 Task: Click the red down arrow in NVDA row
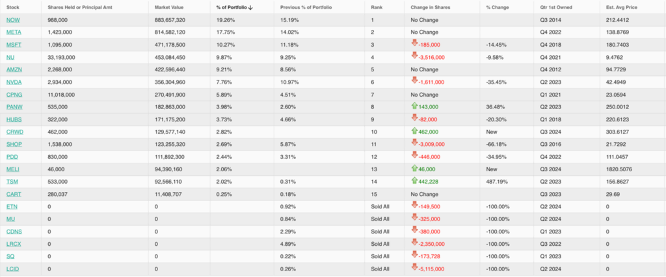click(414, 80)
